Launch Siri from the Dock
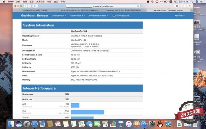This screenshot has width=206, height=129. click(x=19, y=124)
